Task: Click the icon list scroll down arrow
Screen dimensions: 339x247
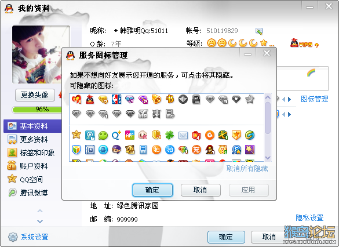Action: 268,158
